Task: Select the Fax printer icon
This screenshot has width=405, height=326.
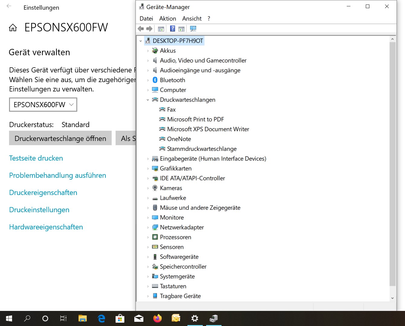Action: (x=162, y=110)
